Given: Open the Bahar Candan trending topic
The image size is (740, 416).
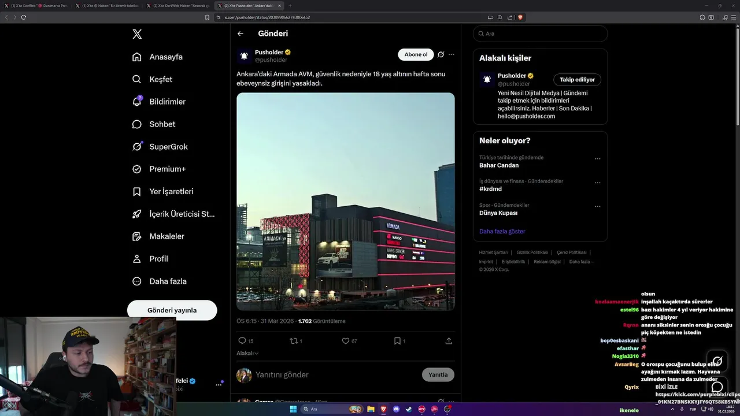Looking at the screenshot, I should click(499, 165).
